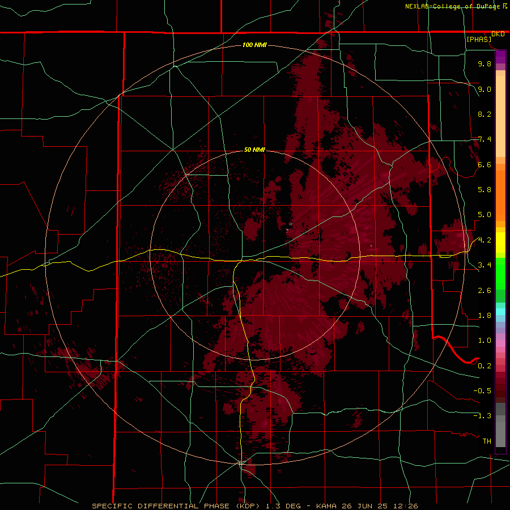This screenshot has width=510, height=510.
Task: Click the KAMA 26 JUN 25 12:26 timestamp
Action: (367, 506)
